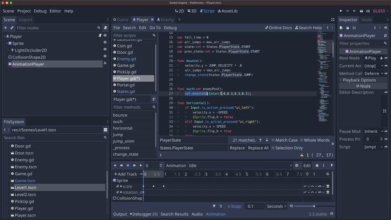The height and width of the screenshot is (220, 391).
Task: Collapse the Player node tree
Action: click(4, 37)
